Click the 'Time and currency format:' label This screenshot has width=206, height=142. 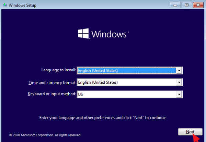click(x=52, y=83)
